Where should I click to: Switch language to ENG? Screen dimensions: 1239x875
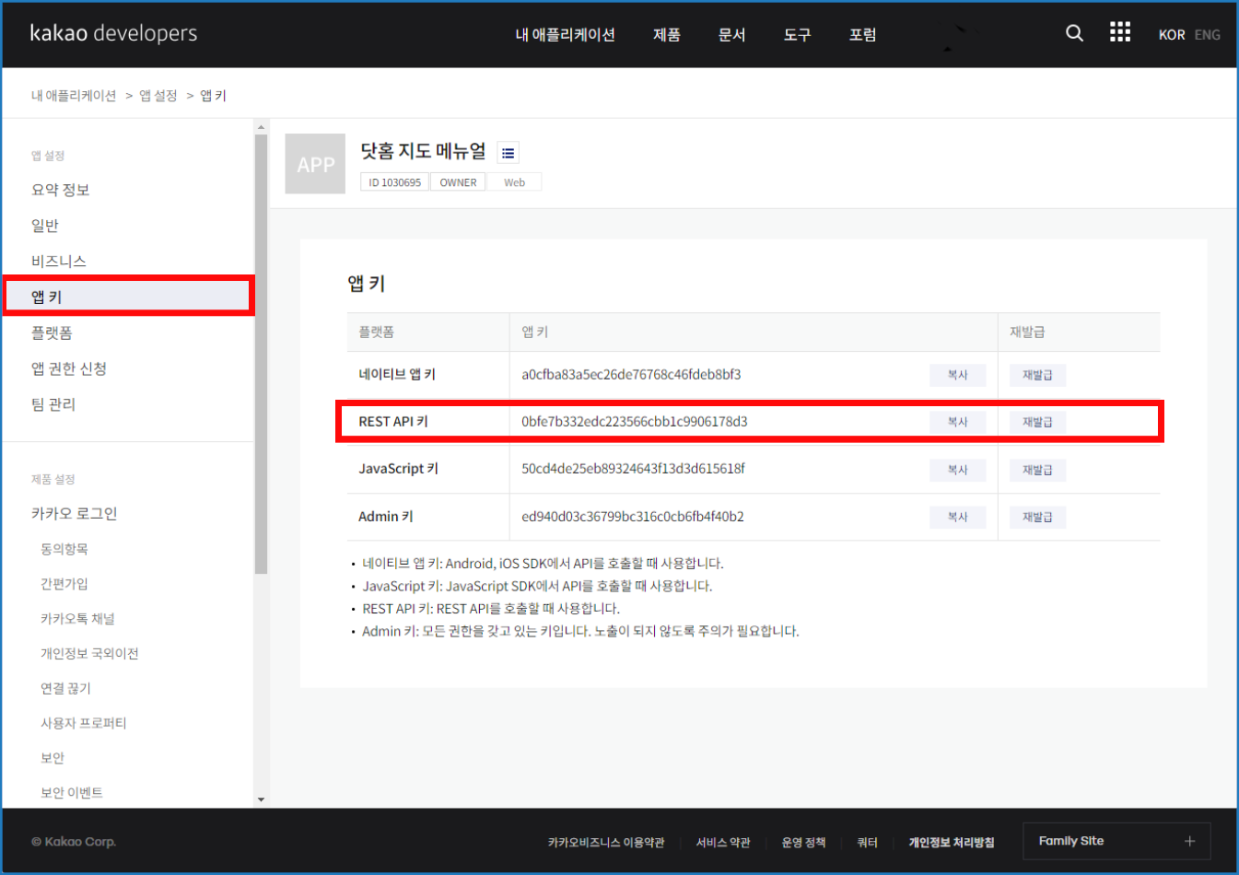[1207, 35]
